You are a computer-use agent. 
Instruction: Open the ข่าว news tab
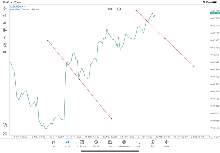click(x=110, y=144)
